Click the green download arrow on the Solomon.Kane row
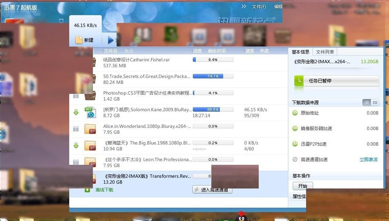The width and height of the screenshot is (389, 221). tap(76, 112)
